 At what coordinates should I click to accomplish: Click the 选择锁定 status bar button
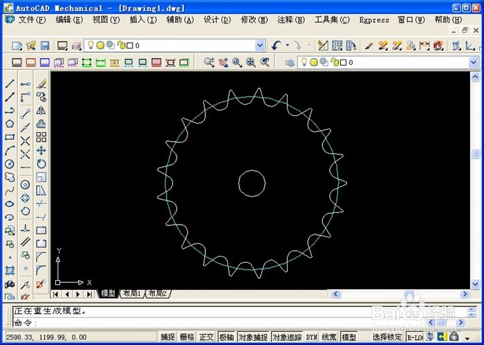coord(387,337)
